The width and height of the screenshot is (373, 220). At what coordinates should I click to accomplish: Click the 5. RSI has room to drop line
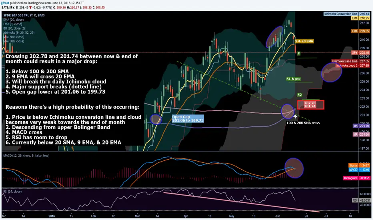(x=36, y=138)
